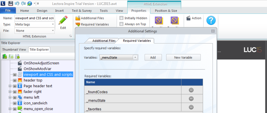Screen dimensions: 267x113
Task: Select the Required Variables tab in dialog
Action: tap(137, 41)
